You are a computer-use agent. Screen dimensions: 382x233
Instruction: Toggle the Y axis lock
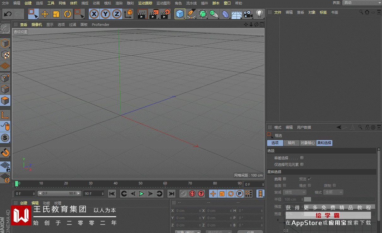click(x=105, y=14)
